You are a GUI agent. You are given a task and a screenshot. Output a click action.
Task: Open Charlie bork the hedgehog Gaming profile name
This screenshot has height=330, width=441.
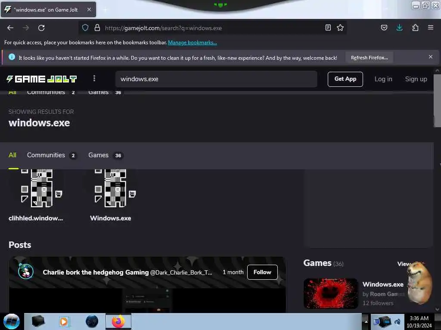point(96,272)
